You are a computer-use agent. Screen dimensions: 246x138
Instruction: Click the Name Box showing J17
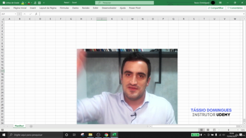7,14
